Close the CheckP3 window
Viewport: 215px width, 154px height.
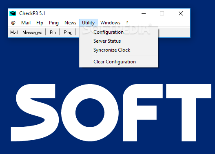pos(181,13)
